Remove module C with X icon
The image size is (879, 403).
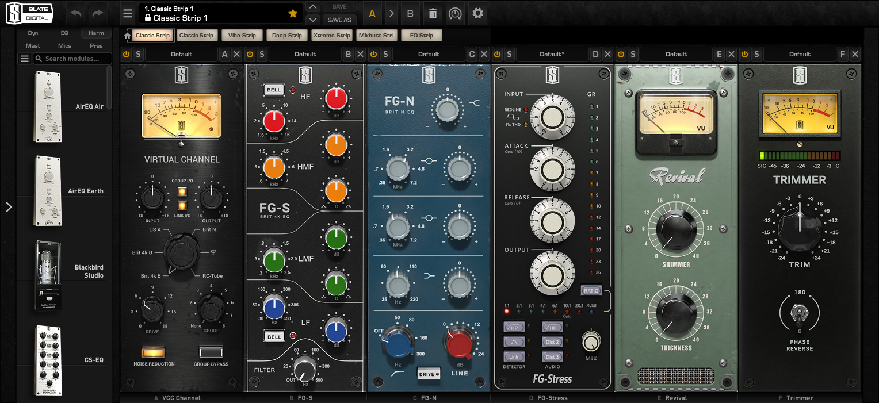(484, 54)
